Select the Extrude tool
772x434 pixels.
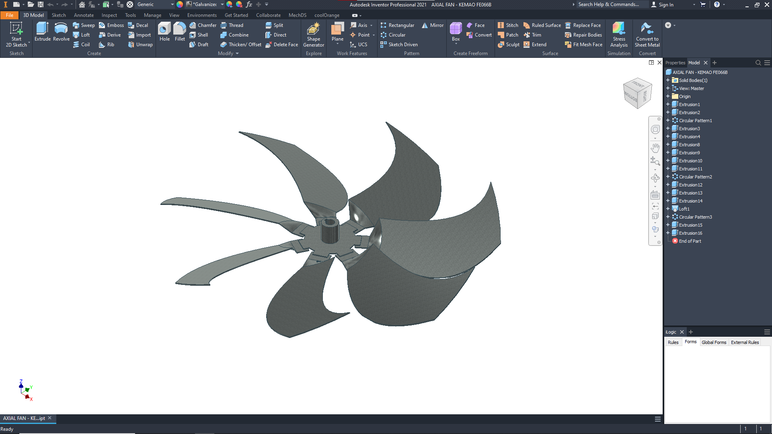pyautogui.click(x=42, y=32)
